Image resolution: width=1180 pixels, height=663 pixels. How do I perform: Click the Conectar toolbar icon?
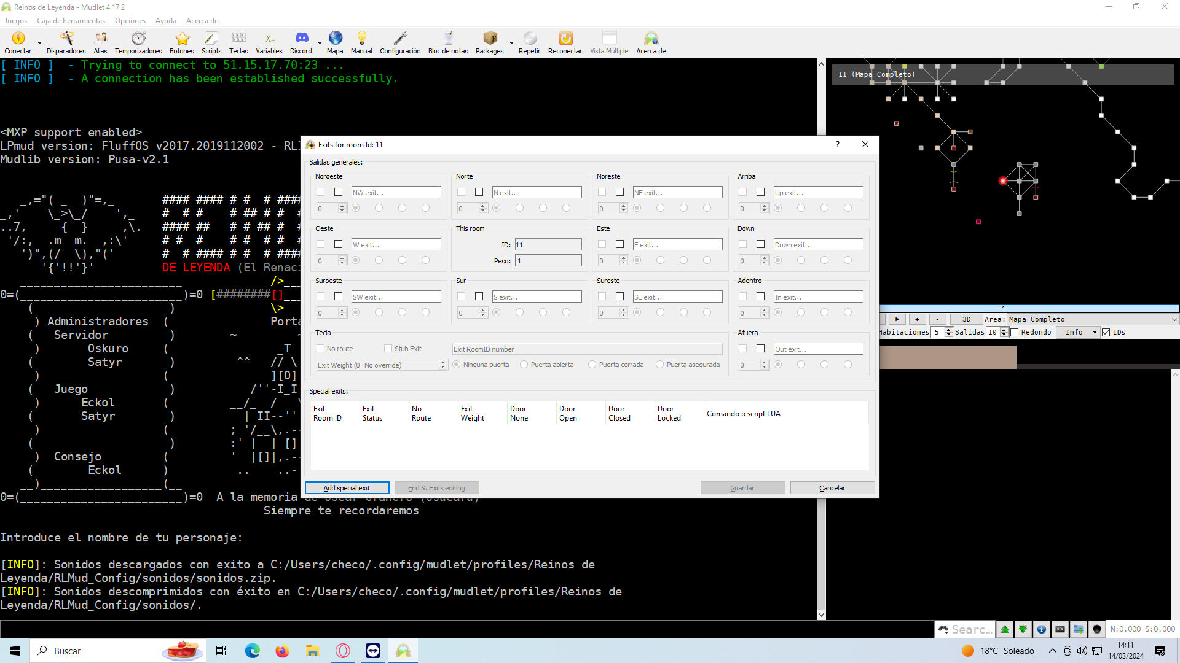pyautogui.click(x=18, y=42)
